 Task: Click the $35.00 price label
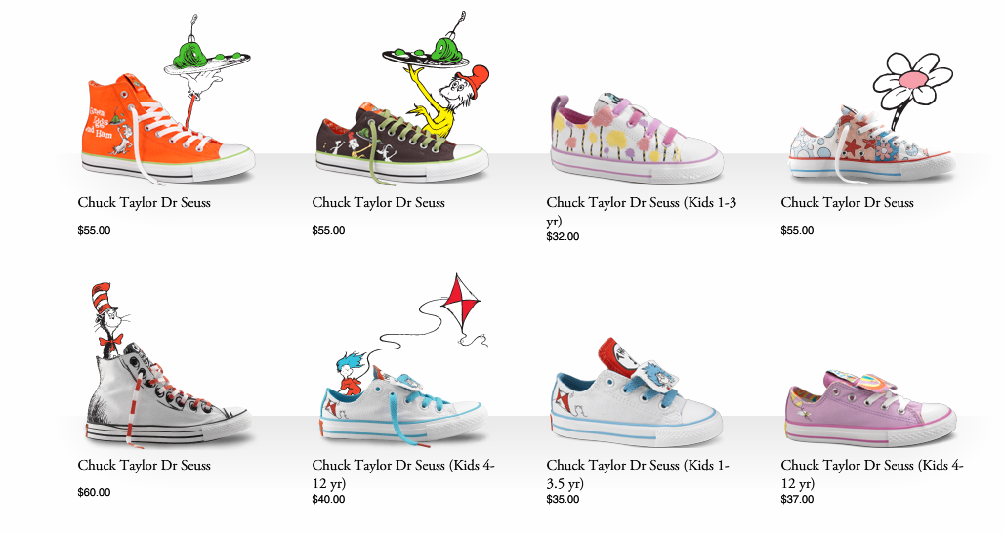563,499
